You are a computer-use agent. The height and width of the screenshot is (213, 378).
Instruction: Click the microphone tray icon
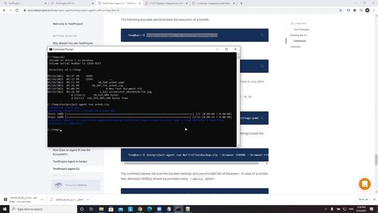pyautogui.click(x=332, y=209)
